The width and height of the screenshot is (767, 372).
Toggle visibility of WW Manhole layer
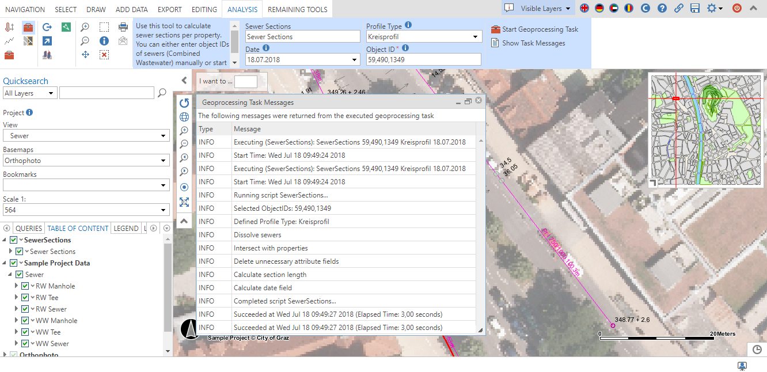point(24,320)
